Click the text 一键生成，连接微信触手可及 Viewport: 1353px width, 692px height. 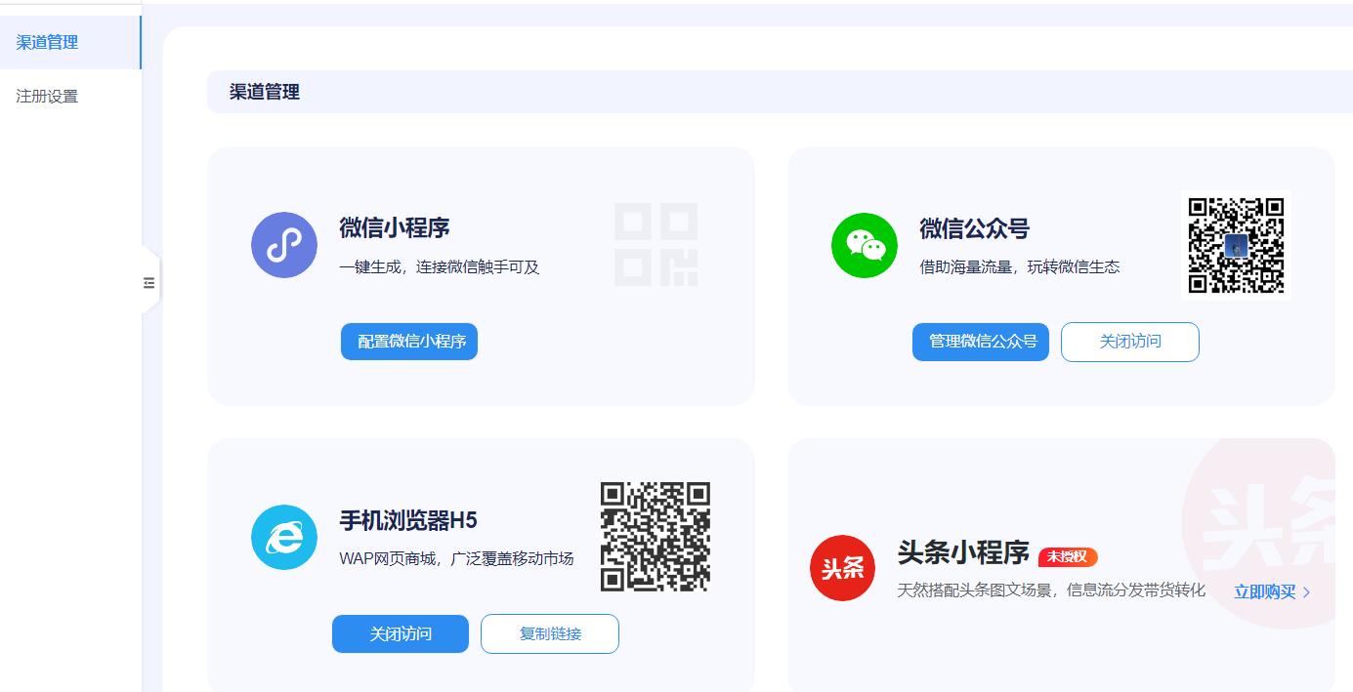[440, 267]
